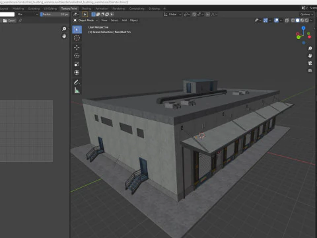Switch to the UV Editing workspace tab
Image resolution: width=317 pixels, height=238 pixels.
click(50, 9)
